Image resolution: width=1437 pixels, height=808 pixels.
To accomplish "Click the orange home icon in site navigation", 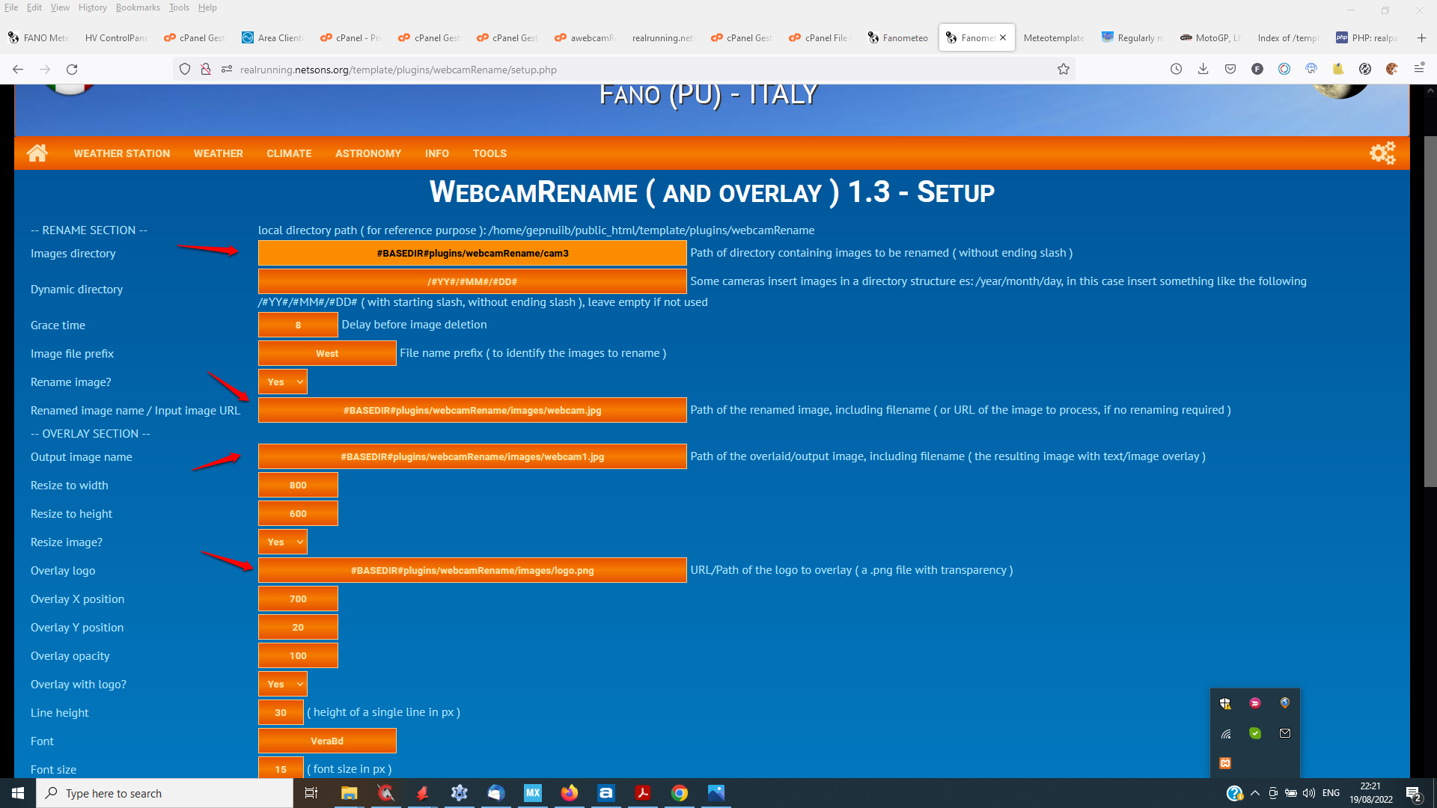I will pos(37,153).
